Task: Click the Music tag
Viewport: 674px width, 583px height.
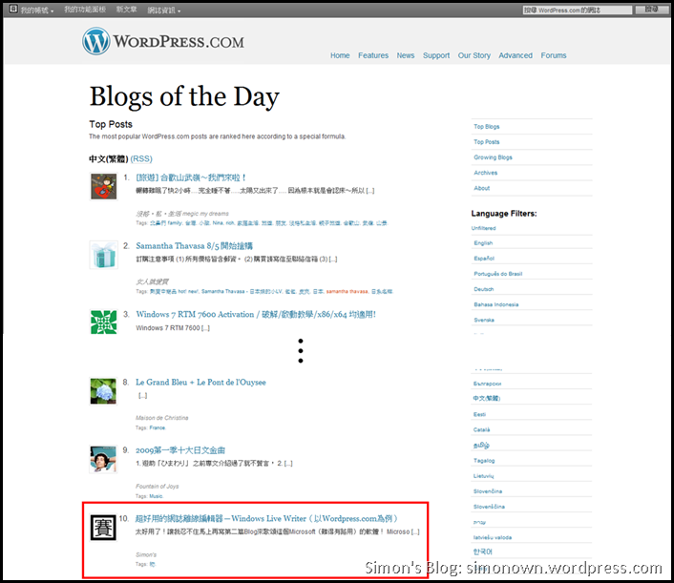Action: tap(156, 496)
